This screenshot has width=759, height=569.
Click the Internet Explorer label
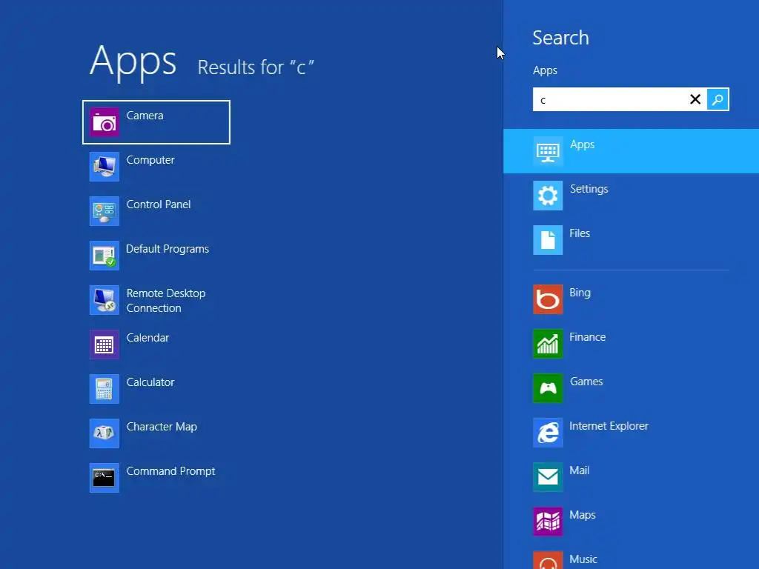coord(609,426)
